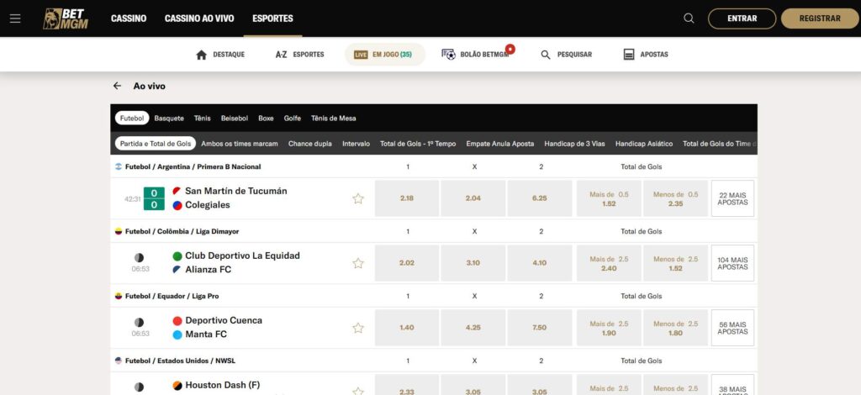Expand 104 Mais Apostas for La Equidad
The height and width of the screenshot is (395, 861).
coord(732,263)
